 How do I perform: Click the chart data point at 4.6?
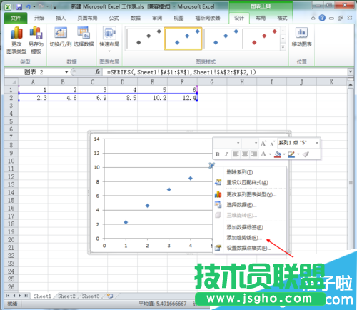pos(147,206)
